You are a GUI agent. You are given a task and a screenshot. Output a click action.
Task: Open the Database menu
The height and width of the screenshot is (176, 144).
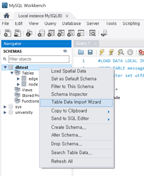(72, 24)
